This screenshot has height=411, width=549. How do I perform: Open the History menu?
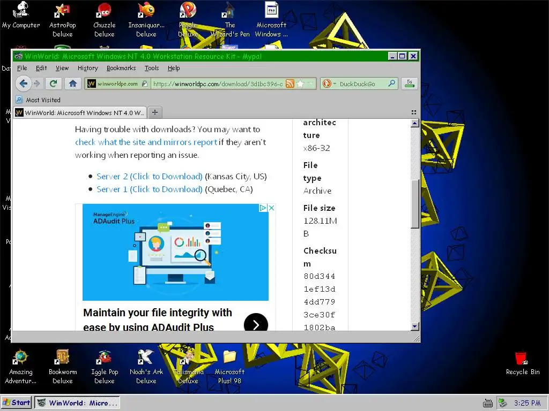[87, 68]
